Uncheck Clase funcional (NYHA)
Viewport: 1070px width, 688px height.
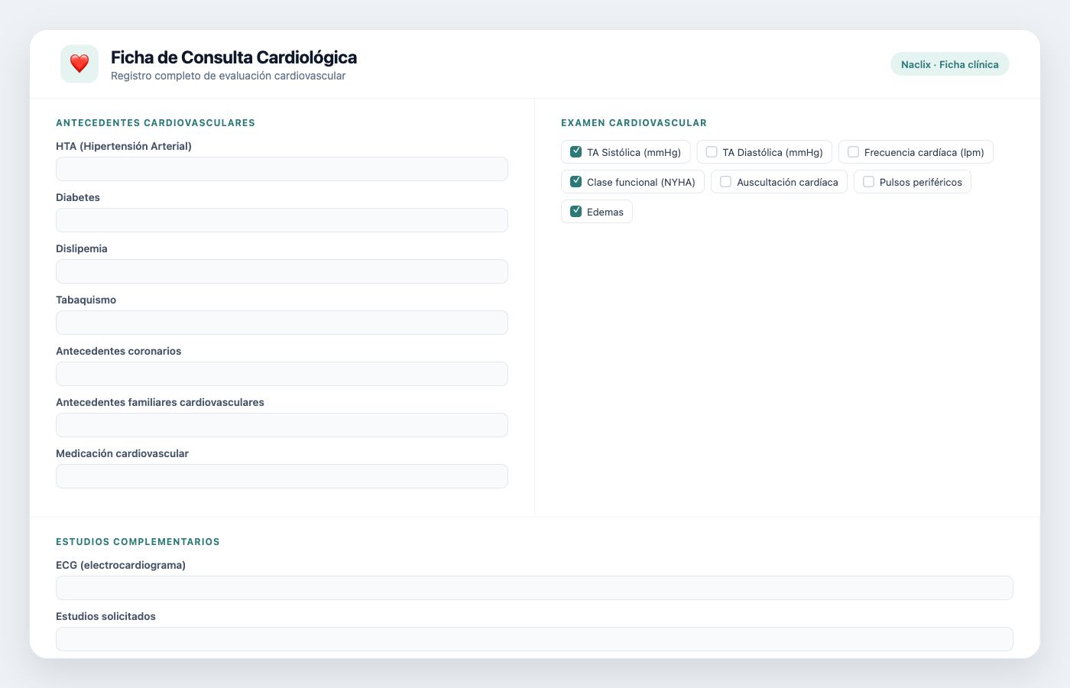pos(576,182)
